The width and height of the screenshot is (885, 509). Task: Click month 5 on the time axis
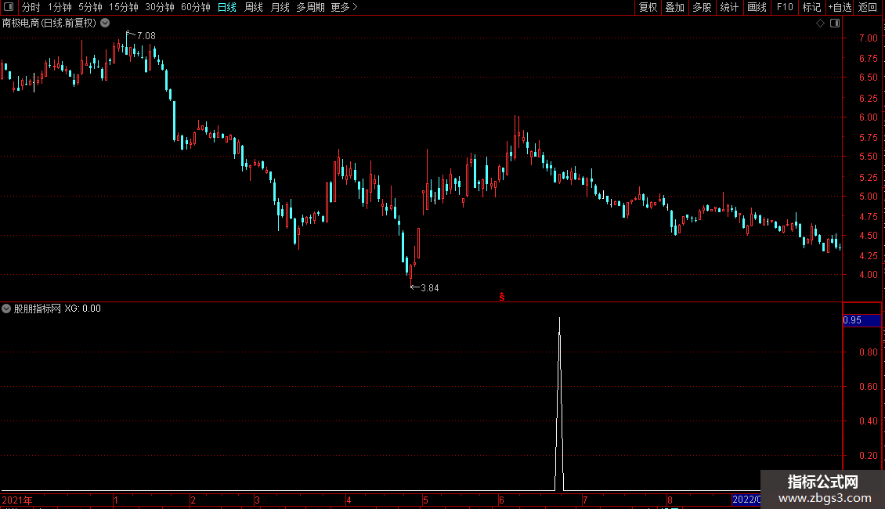coord(425,500)
